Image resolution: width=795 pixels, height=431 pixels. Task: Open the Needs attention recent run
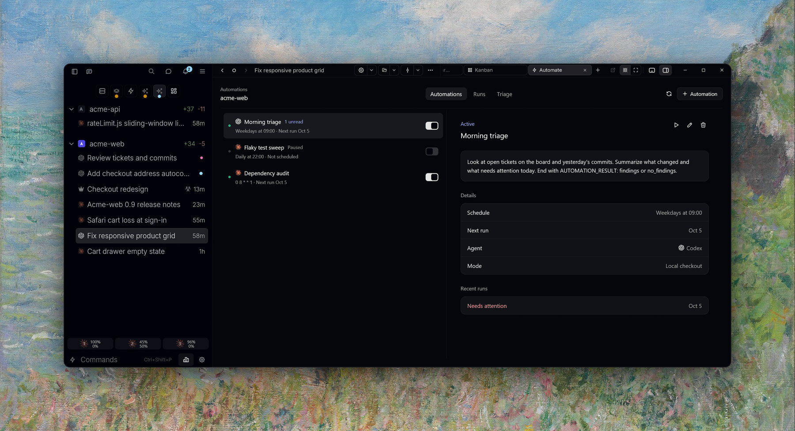(x=584, y=306)
